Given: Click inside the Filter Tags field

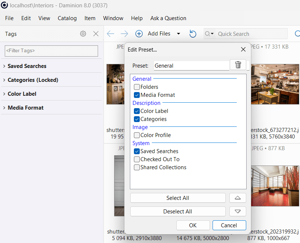Looking at the screenshot, I should pyautogui.click(x=51, y=51).
